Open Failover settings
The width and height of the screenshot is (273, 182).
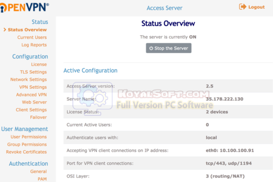tap(38, 118)
